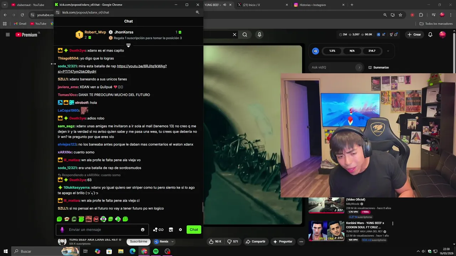Open YouTube notifications bell
The width and height of the screenshot is (456, 256).
tap(430, 34)
